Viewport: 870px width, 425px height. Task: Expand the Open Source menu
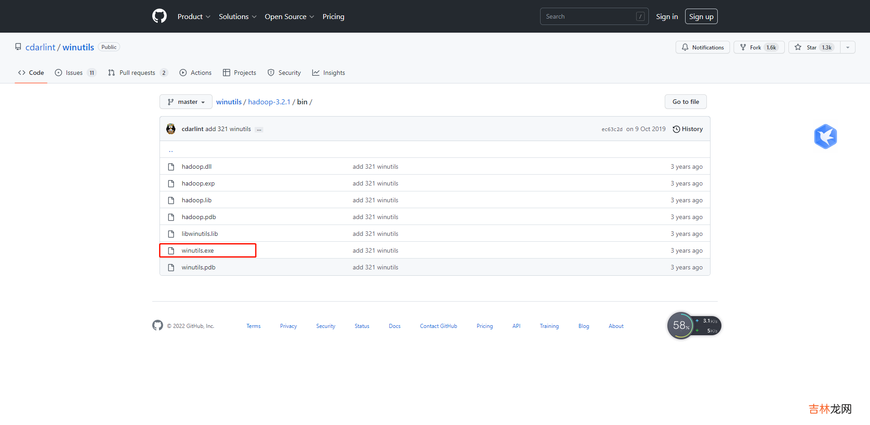289,16
